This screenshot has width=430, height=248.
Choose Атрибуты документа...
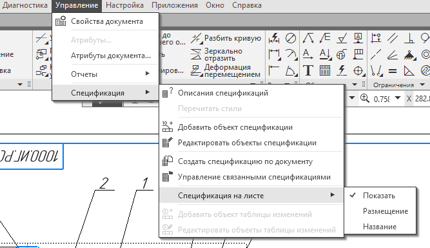[x=105, y=56]
